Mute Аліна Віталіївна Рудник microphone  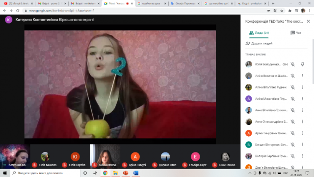point(293,87)
